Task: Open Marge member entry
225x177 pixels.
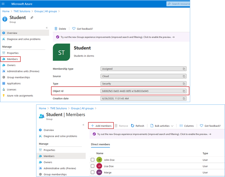Action: [x=108, y=172]
